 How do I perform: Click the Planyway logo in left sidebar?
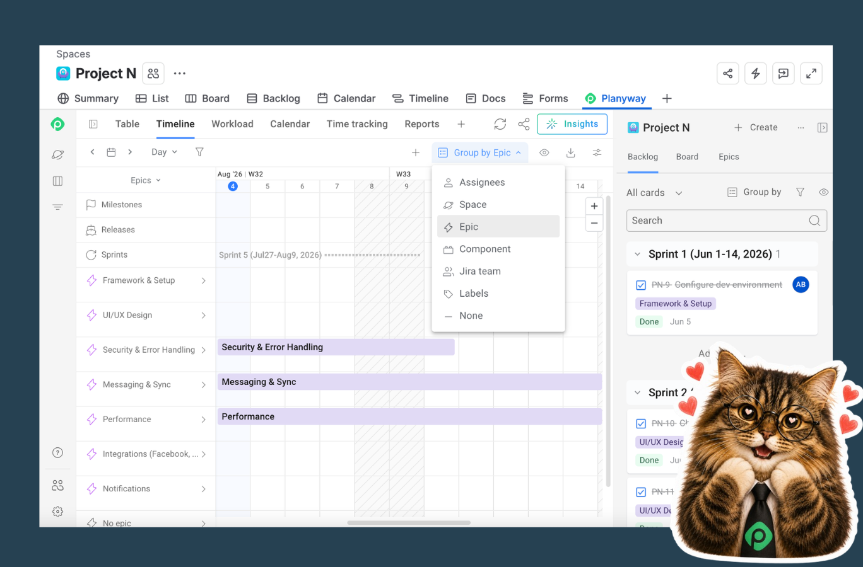tap(57, 124)
